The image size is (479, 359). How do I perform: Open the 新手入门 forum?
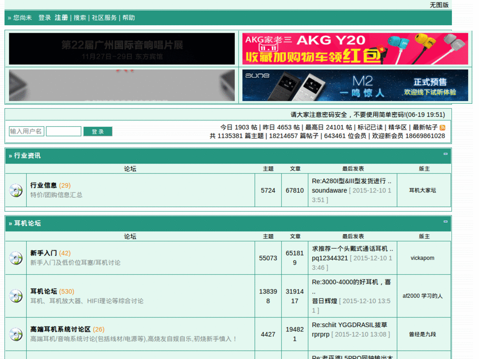click(x=44, y=253)
